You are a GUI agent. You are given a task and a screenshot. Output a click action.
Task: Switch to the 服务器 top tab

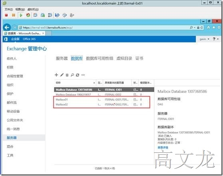[62, 58]
